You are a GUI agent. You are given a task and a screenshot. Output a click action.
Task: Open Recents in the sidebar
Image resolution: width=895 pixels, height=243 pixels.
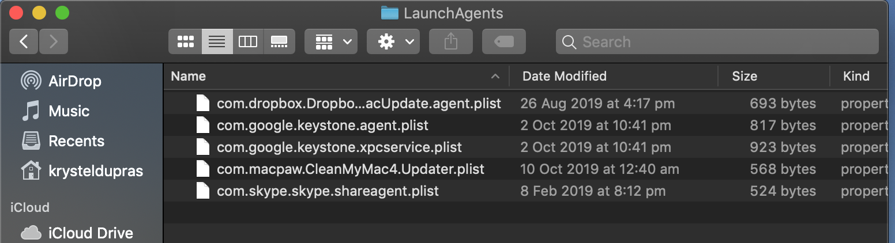(x=76, y=141)
